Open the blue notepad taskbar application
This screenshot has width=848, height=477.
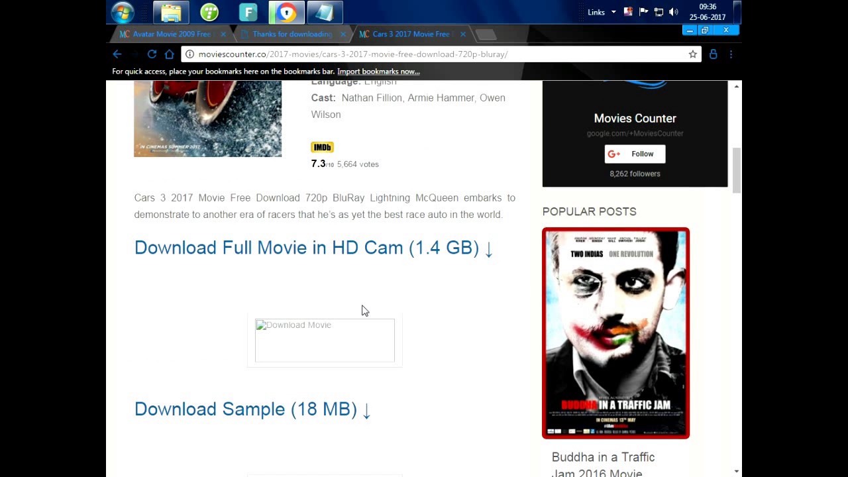pyautogui.click(x=325, y=12)
